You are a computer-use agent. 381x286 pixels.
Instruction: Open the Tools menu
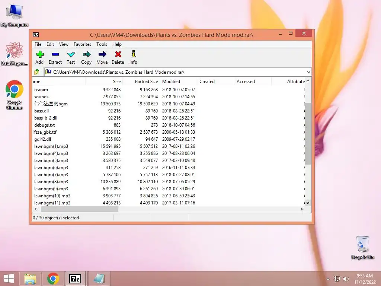pos(102,44)
